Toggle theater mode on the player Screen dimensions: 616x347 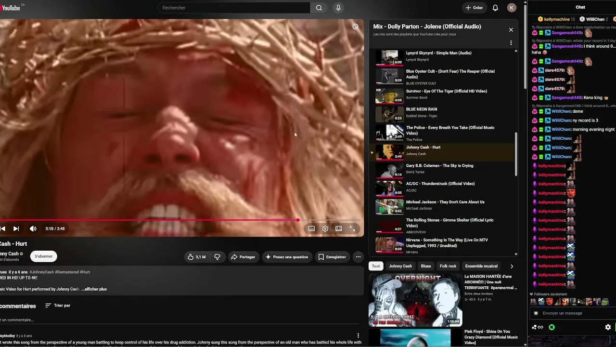(x=339, y=229)
